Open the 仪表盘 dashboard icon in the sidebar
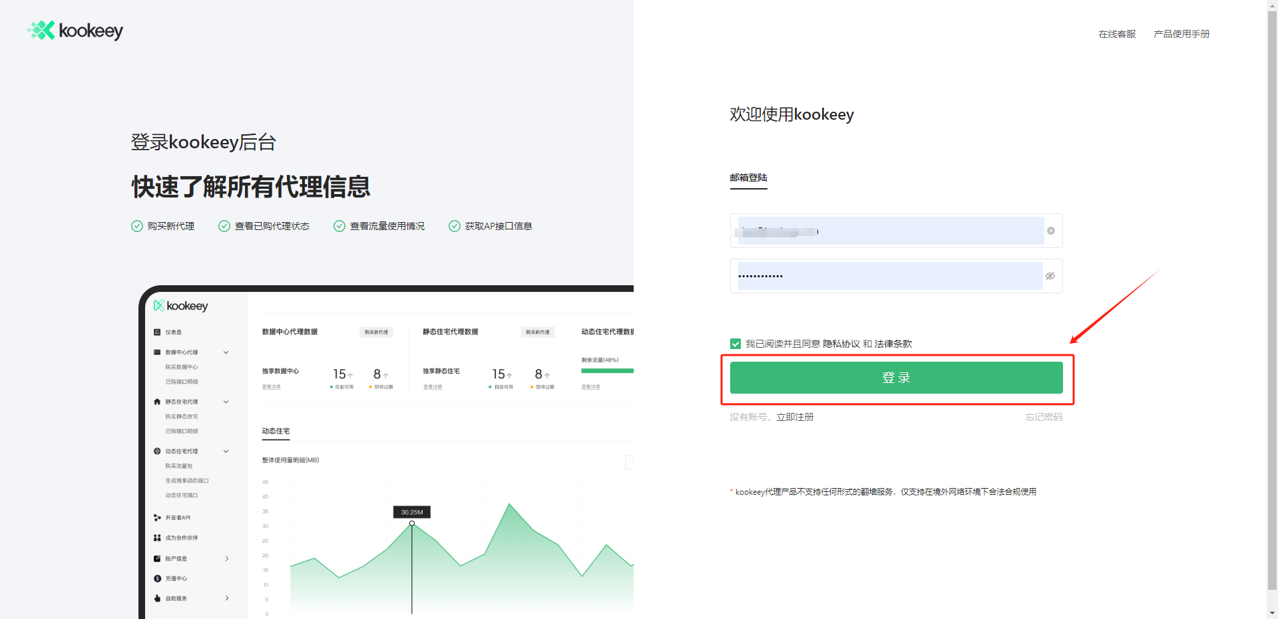 (x=158, y=332)
